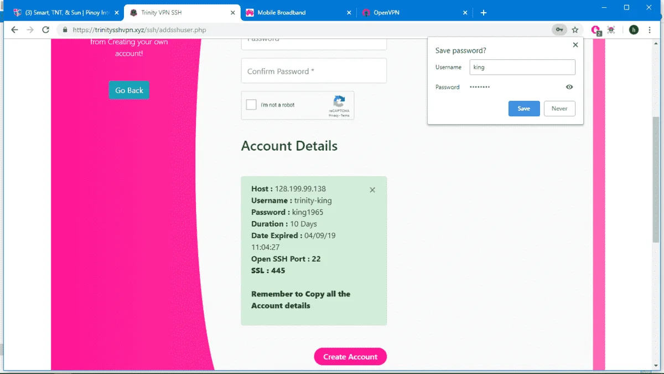Click the Create Account button
Viewport: 664px width, 374px height.
coord(350,357)
